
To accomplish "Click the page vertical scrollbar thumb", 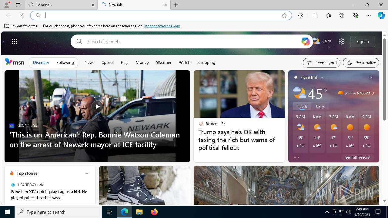I will coord(384,79).
